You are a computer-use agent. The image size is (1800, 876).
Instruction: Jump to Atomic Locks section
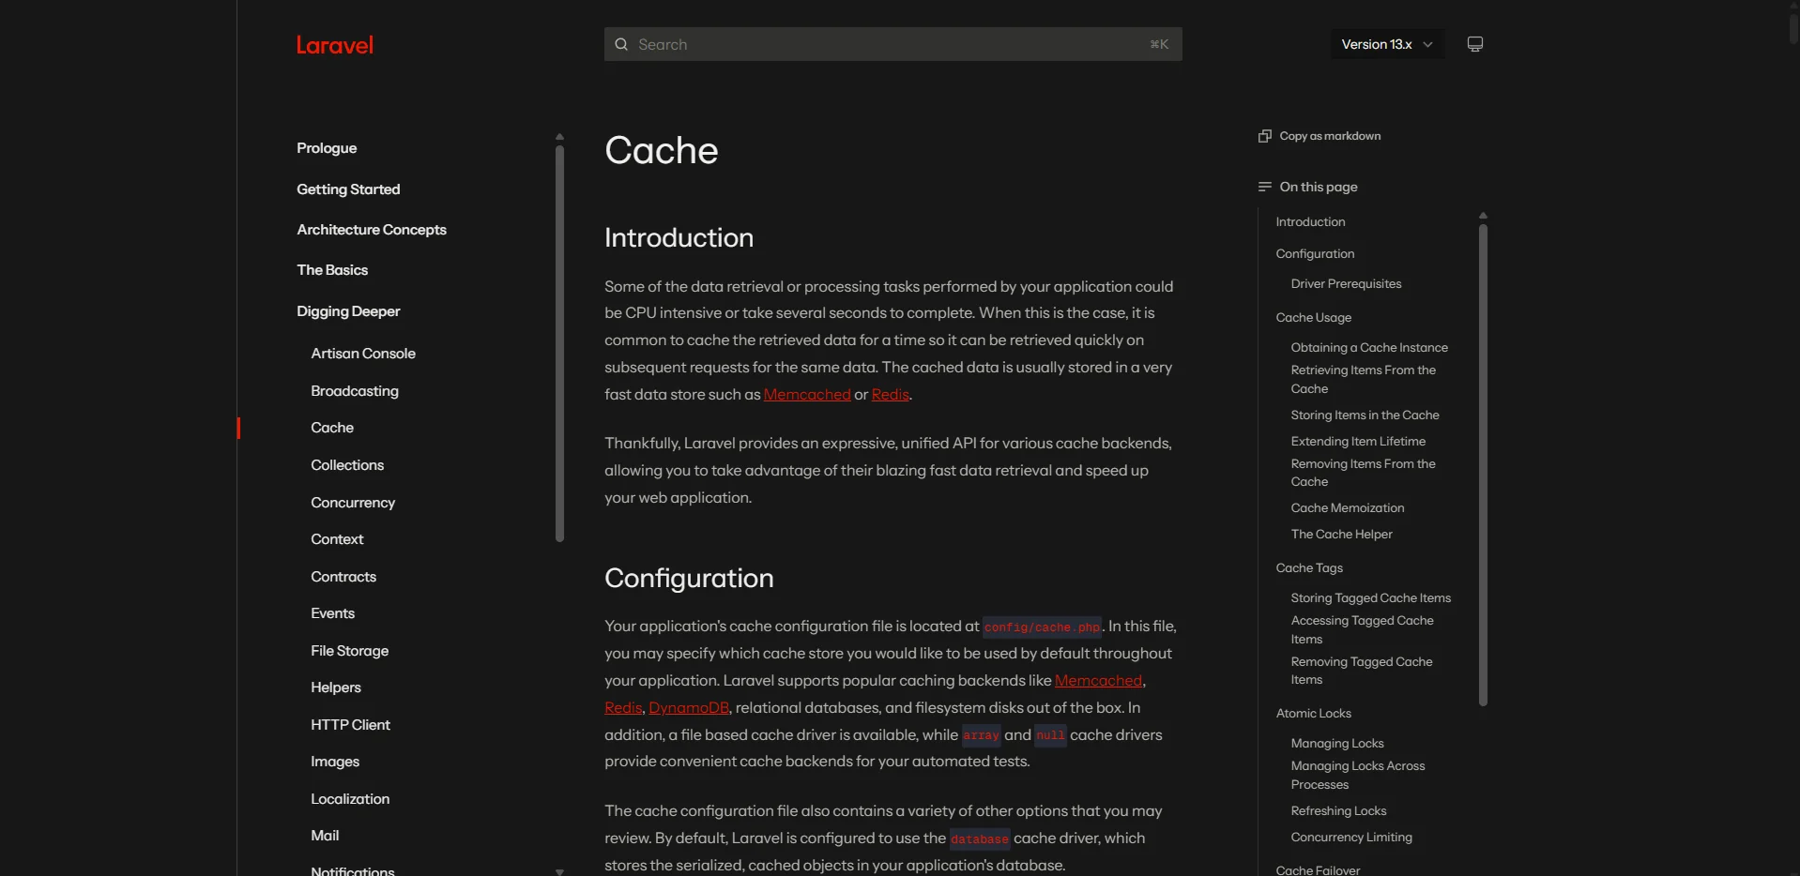pyautogui.click(x=1313, y=714)
